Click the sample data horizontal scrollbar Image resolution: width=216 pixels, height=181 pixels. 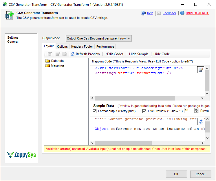click(x=123, y=143)
